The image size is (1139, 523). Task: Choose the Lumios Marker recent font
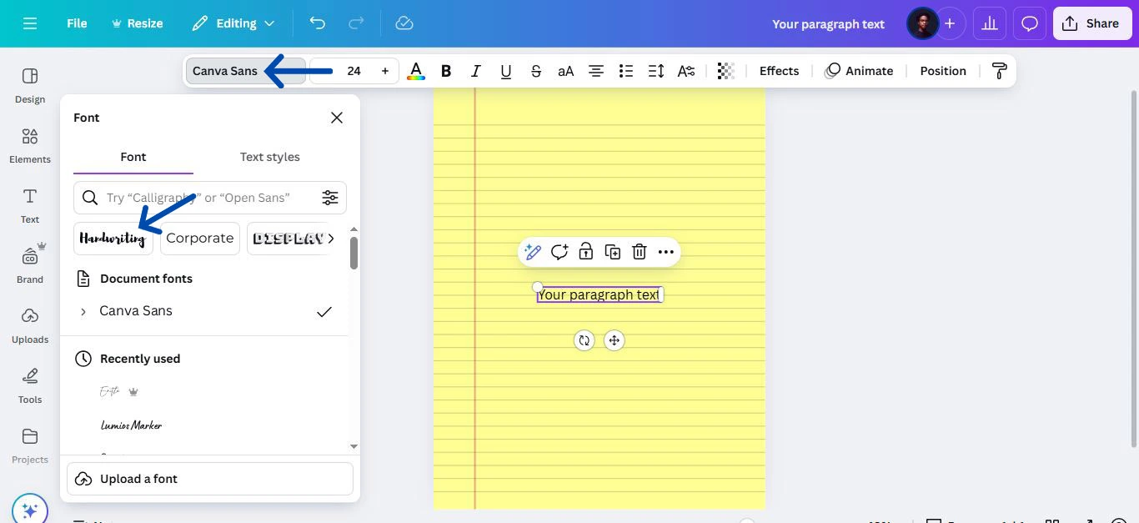tap(132, 425)
